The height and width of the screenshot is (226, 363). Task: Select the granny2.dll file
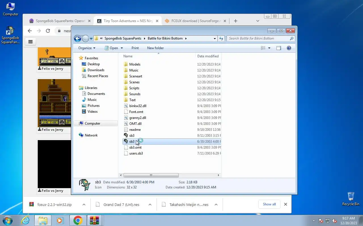(138, 118)
